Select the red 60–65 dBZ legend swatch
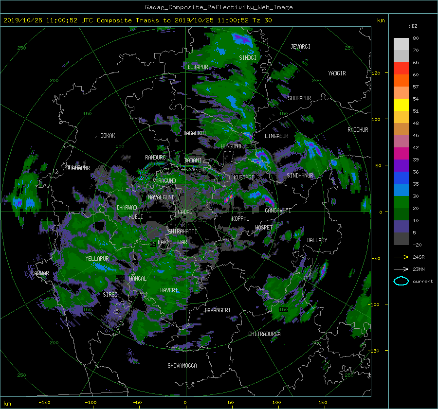Screen dimensions: 438x409 [401, 69]
